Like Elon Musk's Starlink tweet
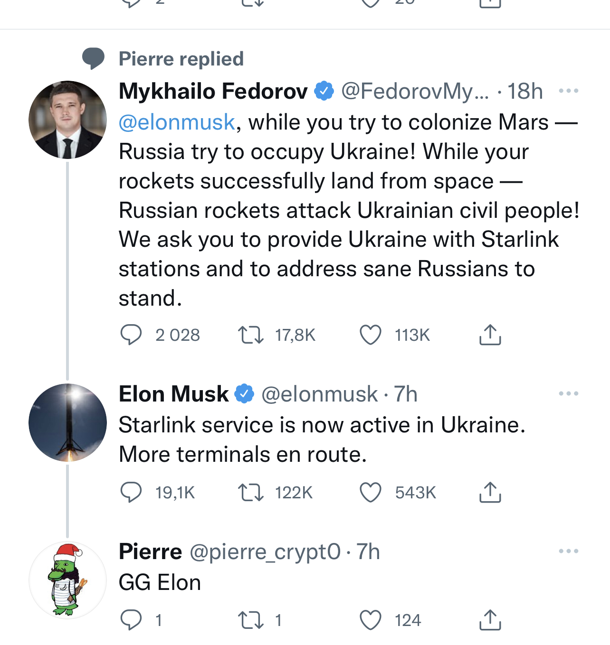Viewport: 610px width, 645px height. [371, 492]
